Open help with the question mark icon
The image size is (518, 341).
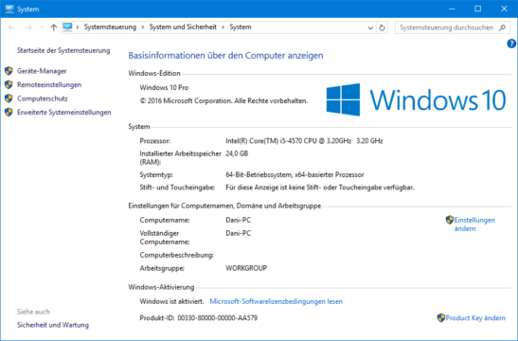click(511, 44)
